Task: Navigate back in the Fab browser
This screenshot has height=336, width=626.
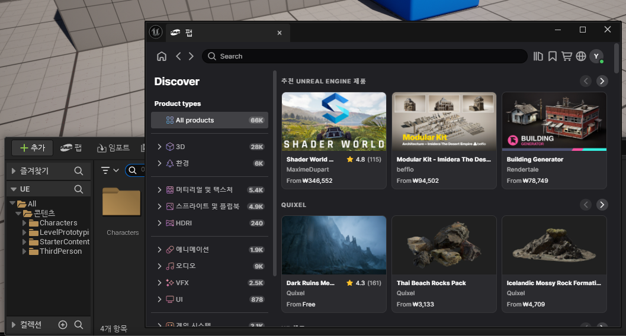Action: tap(178, 56)
